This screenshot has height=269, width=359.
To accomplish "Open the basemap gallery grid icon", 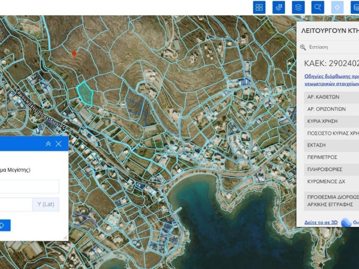I will (259, 7).
